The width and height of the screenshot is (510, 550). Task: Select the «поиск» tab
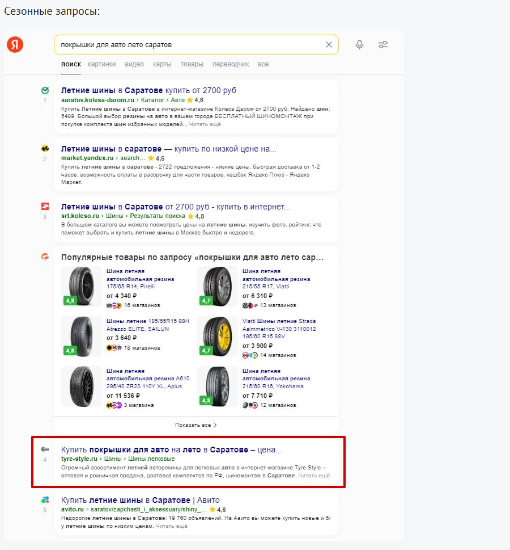click(x=71, y=64)
